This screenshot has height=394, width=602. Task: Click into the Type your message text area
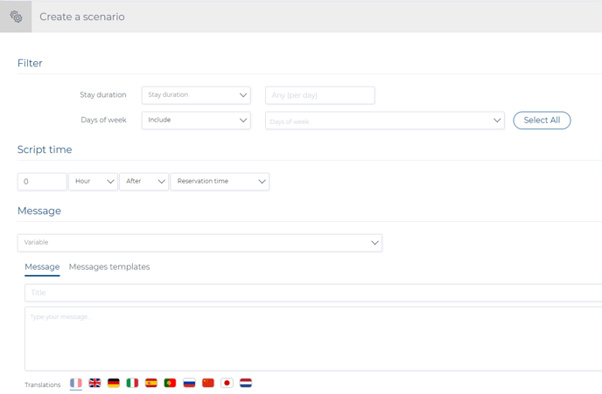313,339
